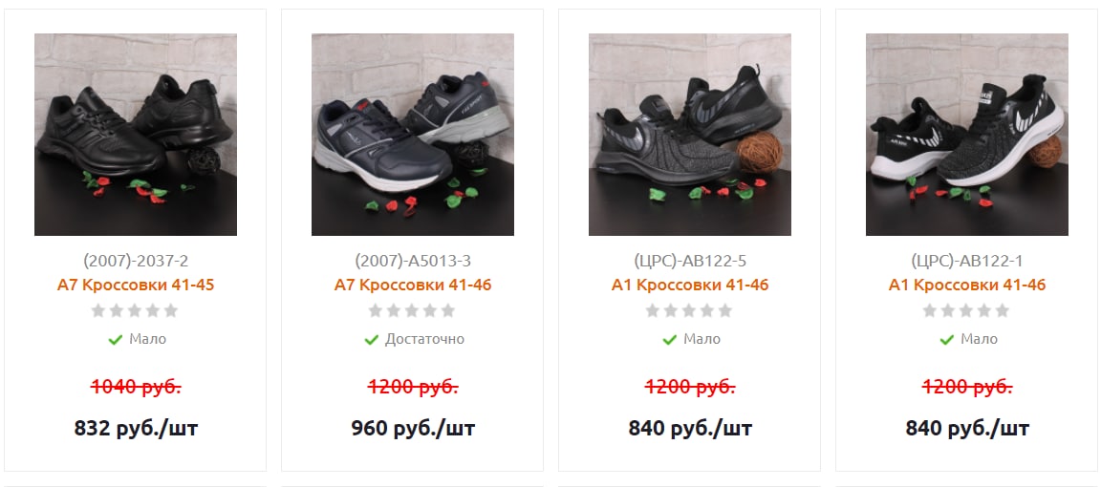This screenshot has width=1101, height=487.
Task: Select the 832 руб./шт price
Action: (136, 428)
